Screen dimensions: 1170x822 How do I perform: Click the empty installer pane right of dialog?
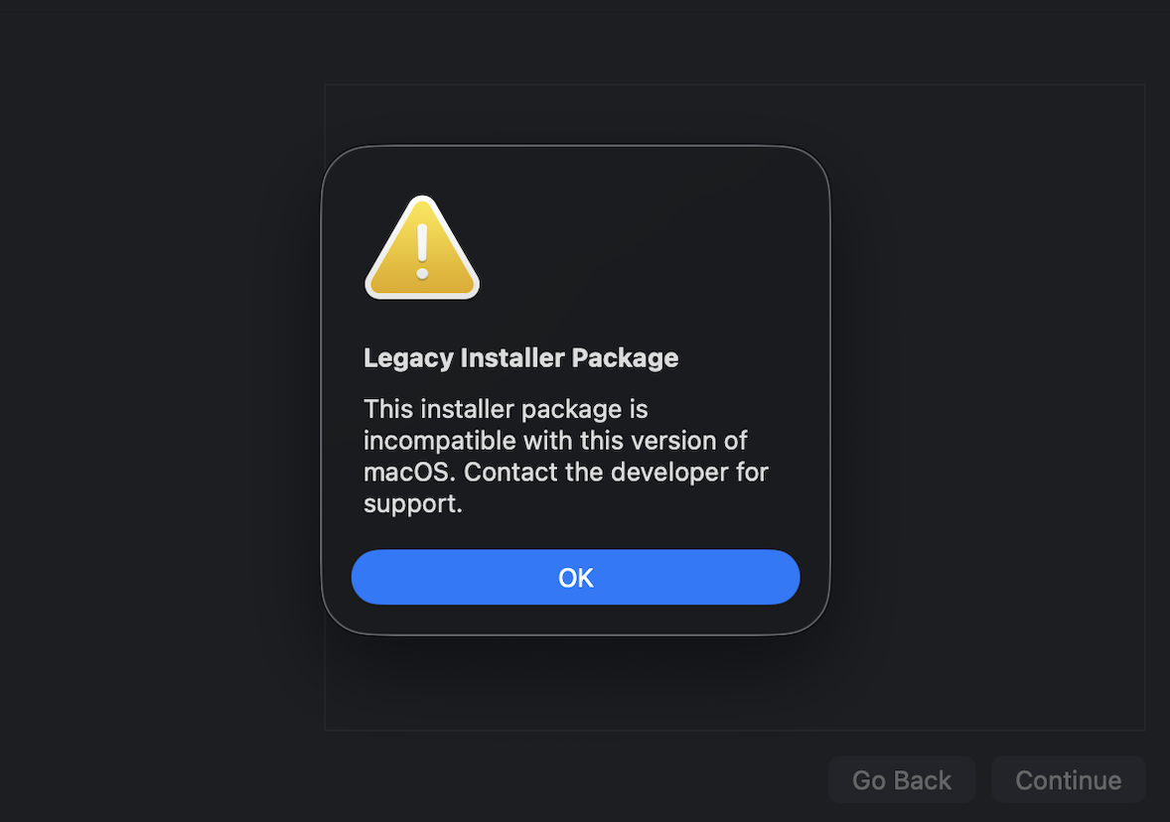(x=988, y=397)
